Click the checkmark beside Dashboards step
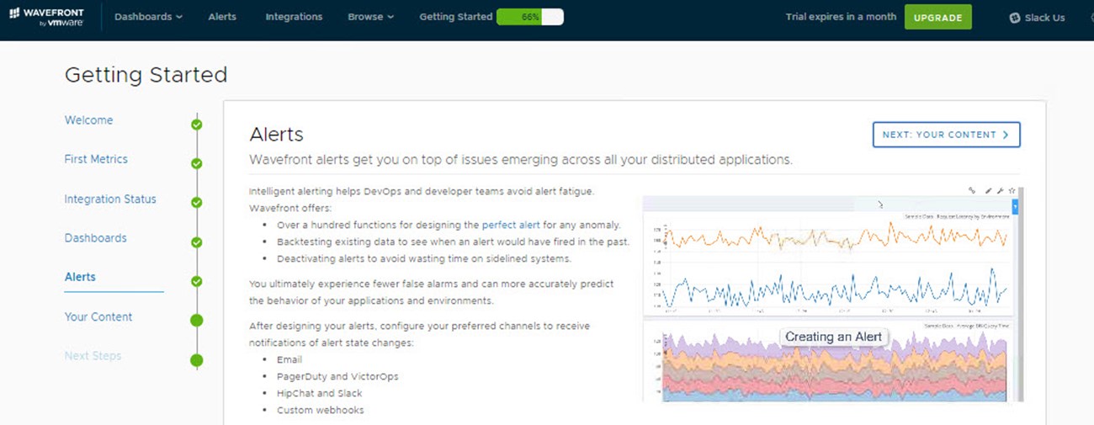The height and width of the screenshot is (425, 1094). (197, 242)
